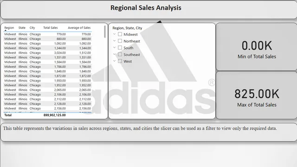This screenshot has width=297, height=167.
Task: Select the 2,112.00 Total Sales cell
Action: 60,99
